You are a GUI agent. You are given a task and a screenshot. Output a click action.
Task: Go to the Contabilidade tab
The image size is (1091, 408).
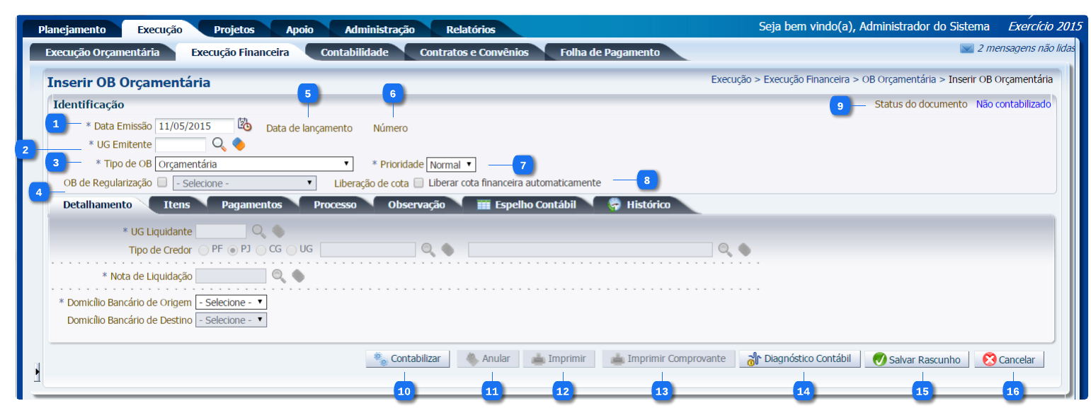[x=354, y=52]
